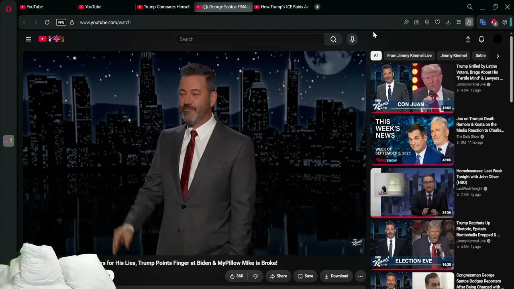Toggle the Opera VPN badge
This screenshot has height=289, width=514.
point(61,22)
